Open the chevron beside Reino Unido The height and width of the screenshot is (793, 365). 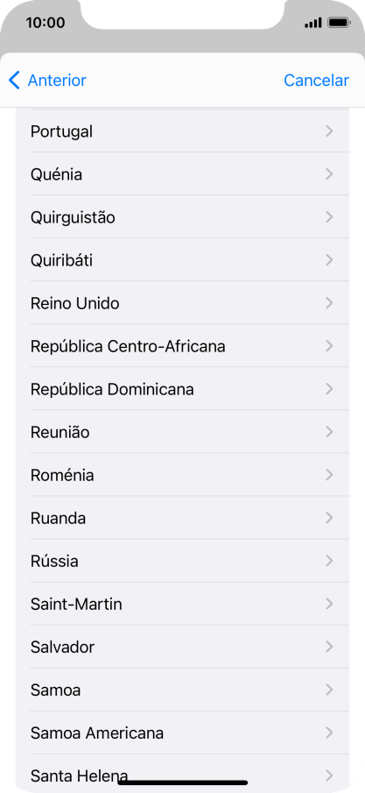click(329, 303)
